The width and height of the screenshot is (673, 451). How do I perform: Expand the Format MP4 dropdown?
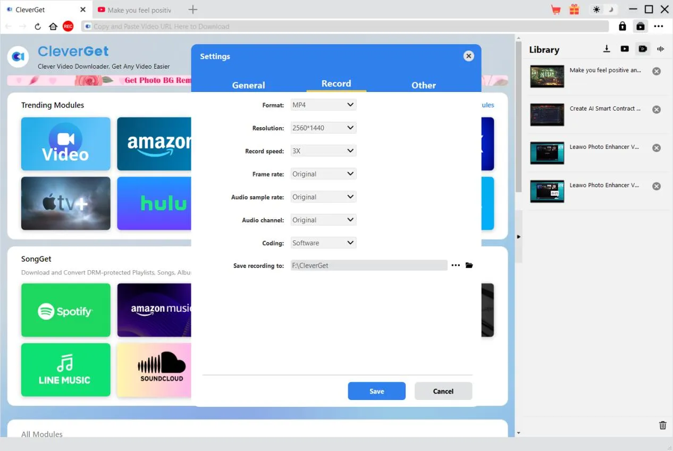click(323, 105)
